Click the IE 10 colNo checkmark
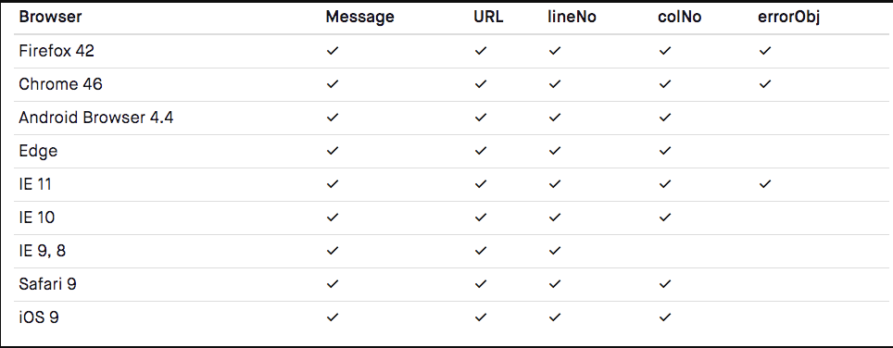Viewport: 893px width, 348px height. [x=664, y=217]
